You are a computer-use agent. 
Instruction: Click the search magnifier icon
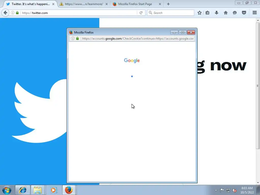pos(150,13)
